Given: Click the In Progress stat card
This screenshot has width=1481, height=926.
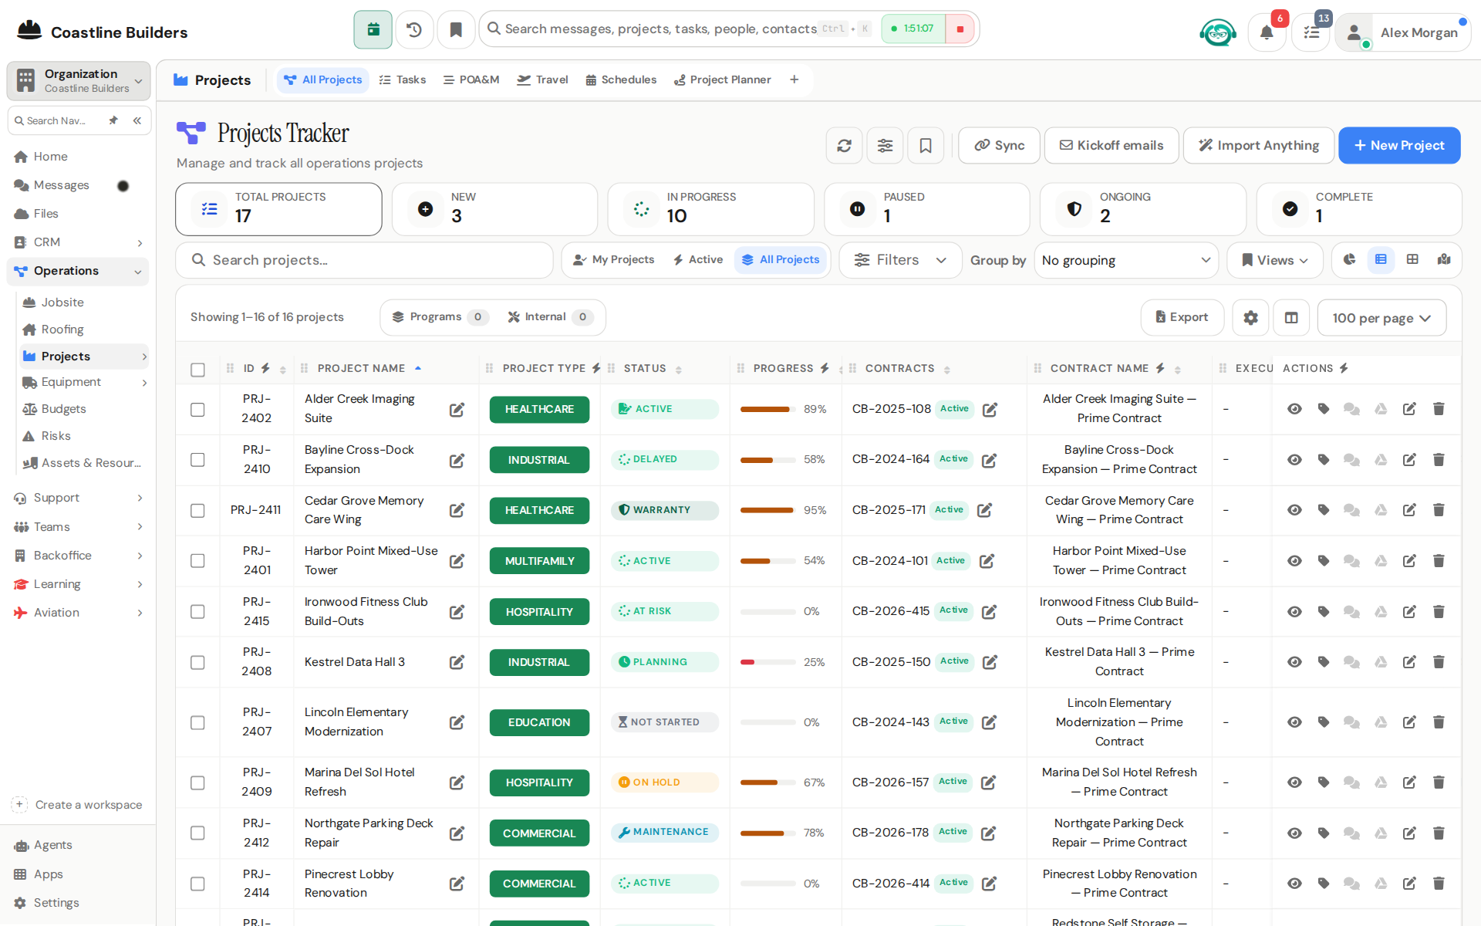Looking at the screenshot, I should point(710,209).
